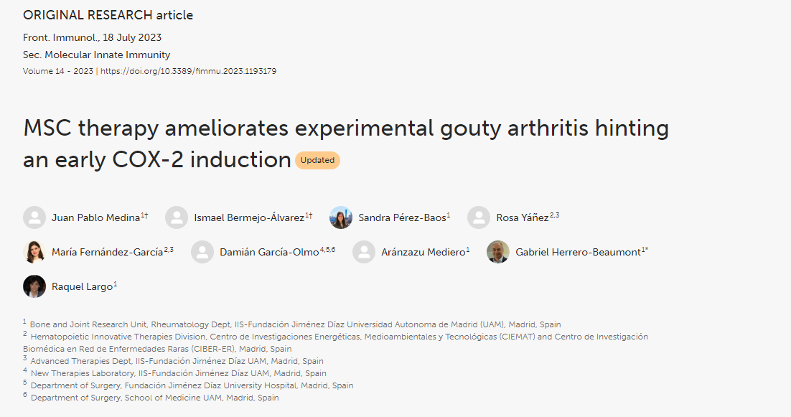Click Rosa Yáñez's placeholder avatar icon
The image size is (791, 417).
479,217
